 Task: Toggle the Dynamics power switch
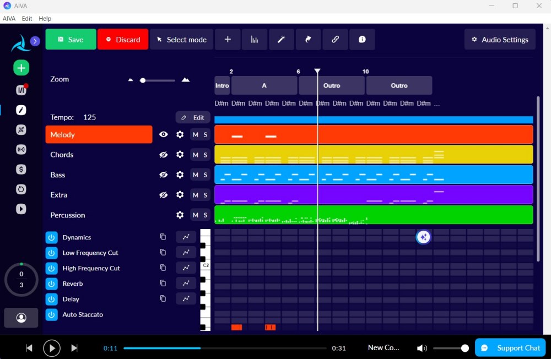(x=51, y=237)
